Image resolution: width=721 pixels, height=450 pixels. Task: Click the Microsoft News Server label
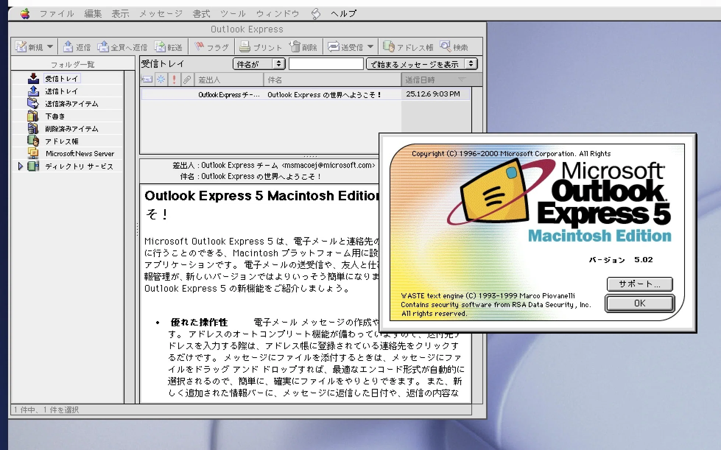pyautogui.click(x=80, y=154)
